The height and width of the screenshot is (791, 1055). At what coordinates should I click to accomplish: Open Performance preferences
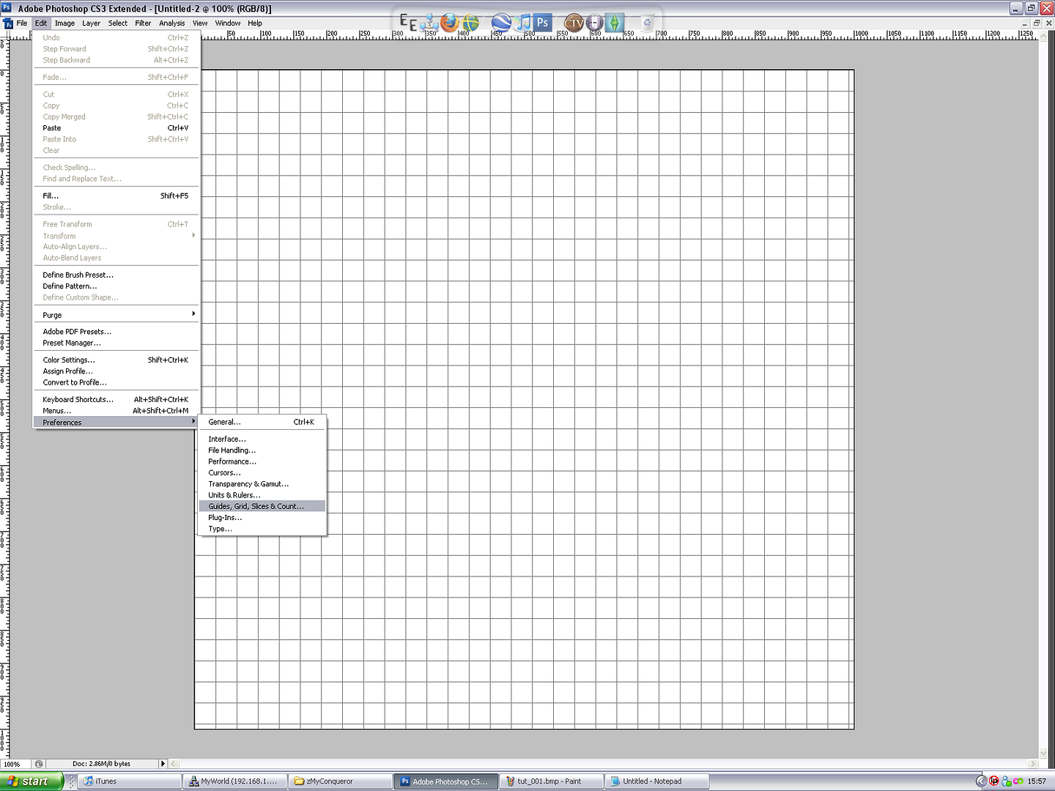[262, 461]
